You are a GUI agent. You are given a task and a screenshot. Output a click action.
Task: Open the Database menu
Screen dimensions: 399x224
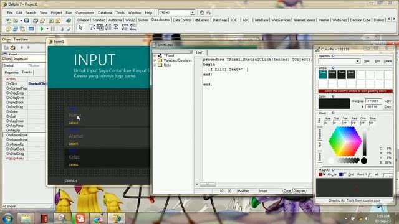click(105, 12)
